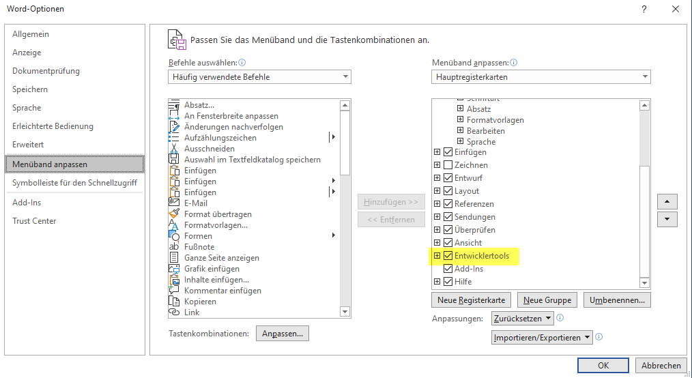Click the Kopieren copy icon

coord(174,302)
